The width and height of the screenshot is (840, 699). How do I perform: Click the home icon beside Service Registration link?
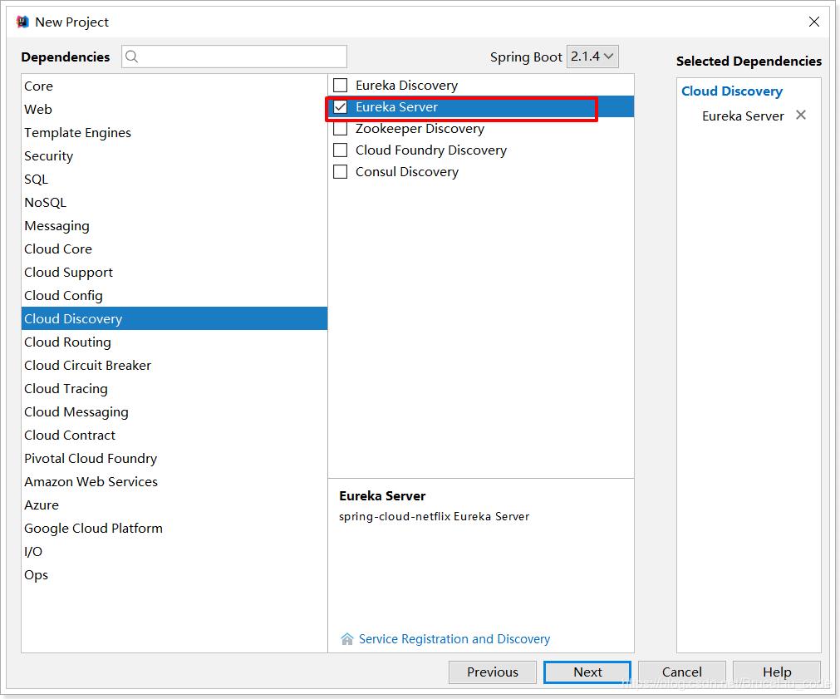tap(347, 639)
